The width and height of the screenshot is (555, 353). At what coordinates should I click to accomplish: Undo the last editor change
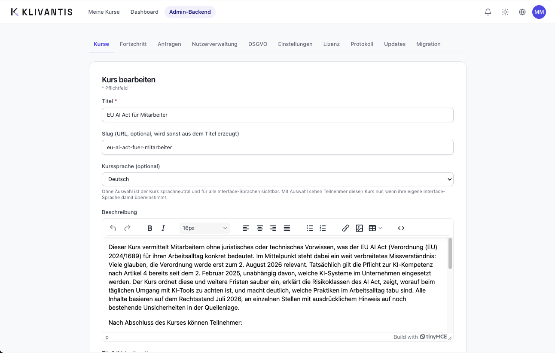(x=113, y=228)
